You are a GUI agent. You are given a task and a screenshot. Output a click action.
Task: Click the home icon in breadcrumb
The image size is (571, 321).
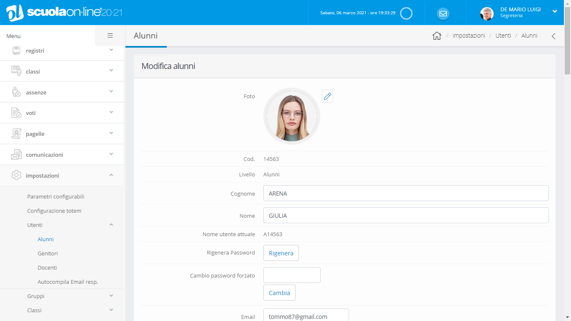437,36
